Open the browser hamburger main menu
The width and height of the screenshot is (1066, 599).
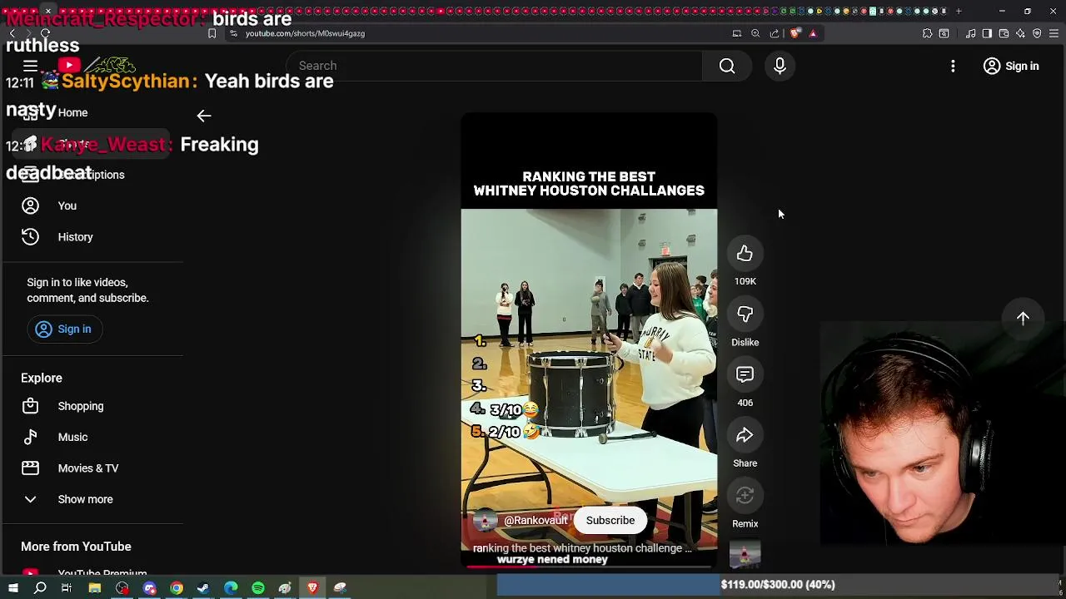coord(1054,33)
